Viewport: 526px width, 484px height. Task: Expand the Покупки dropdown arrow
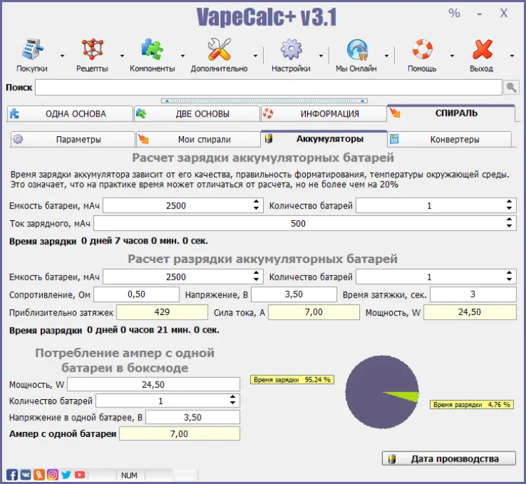[62, 55]
